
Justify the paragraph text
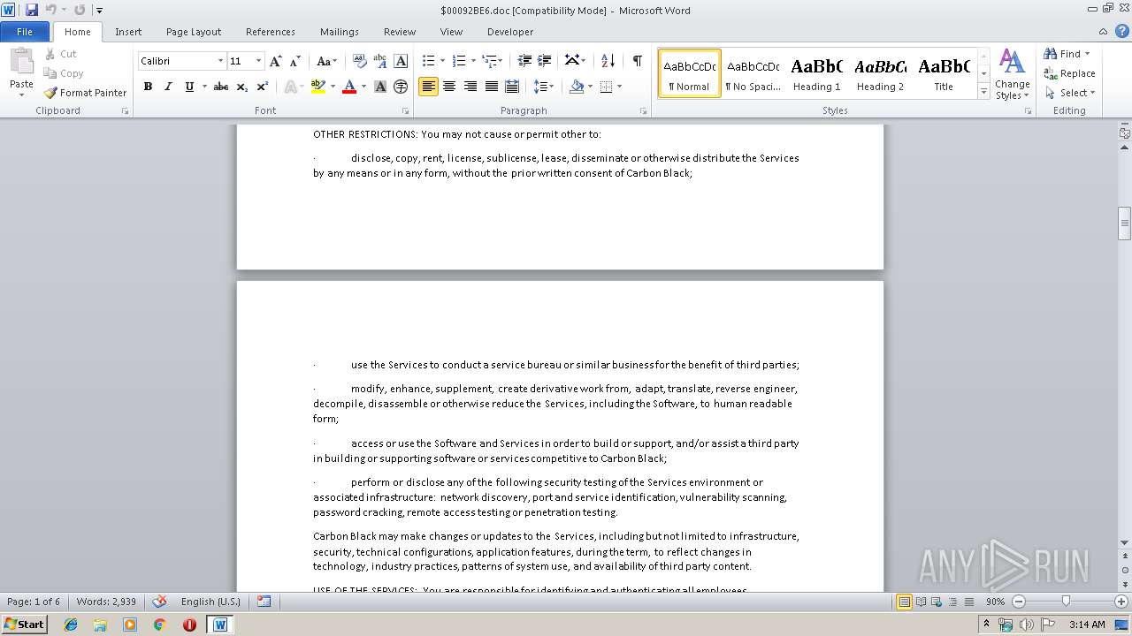pos(491,87)
